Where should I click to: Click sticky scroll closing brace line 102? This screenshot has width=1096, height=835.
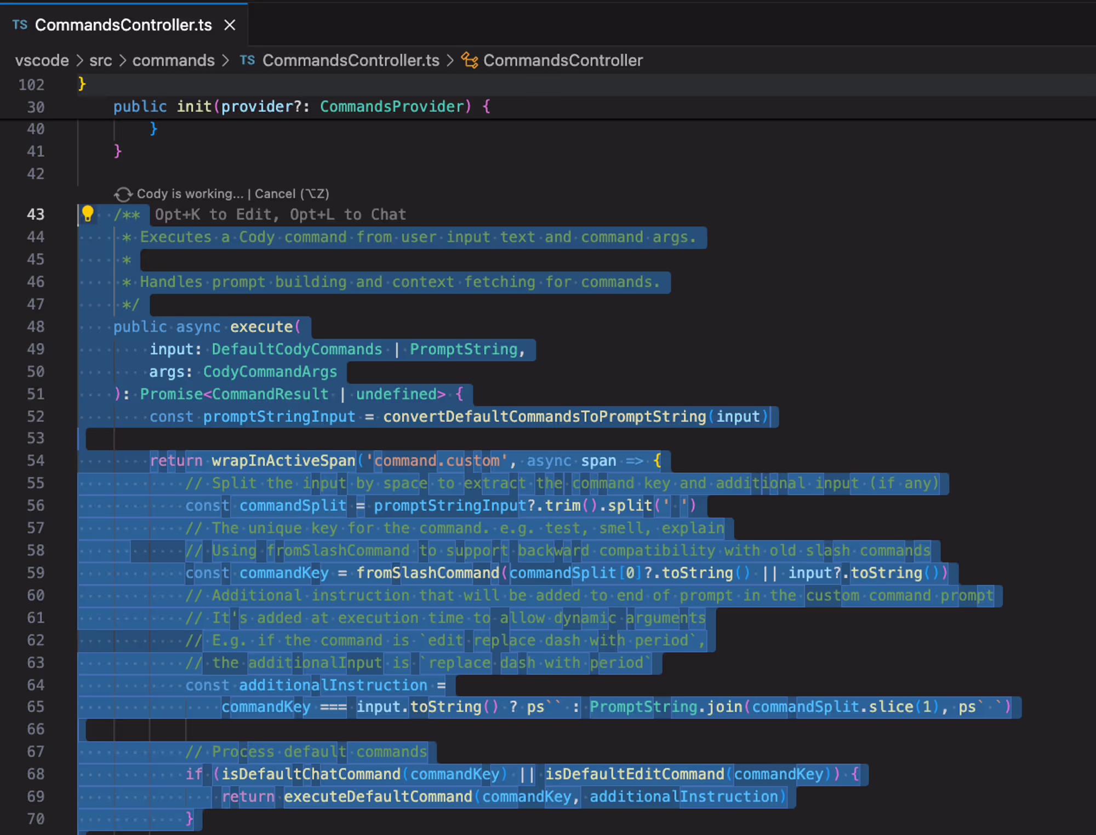82,84
